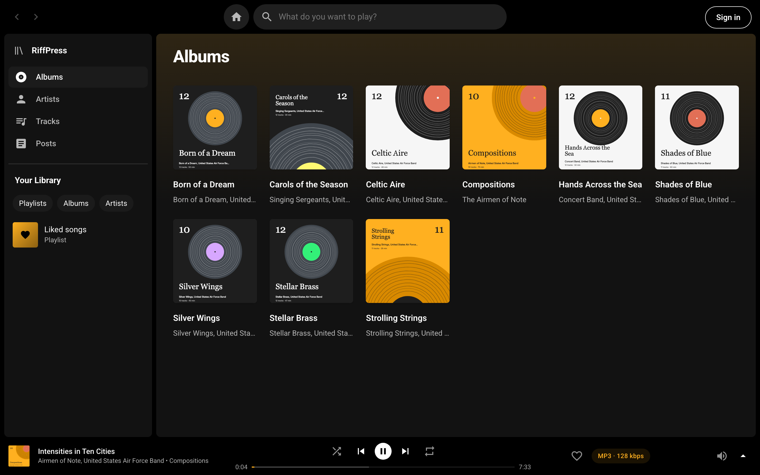
Task: Open the Hands Across the Sea cover
Action: (600, 127)
